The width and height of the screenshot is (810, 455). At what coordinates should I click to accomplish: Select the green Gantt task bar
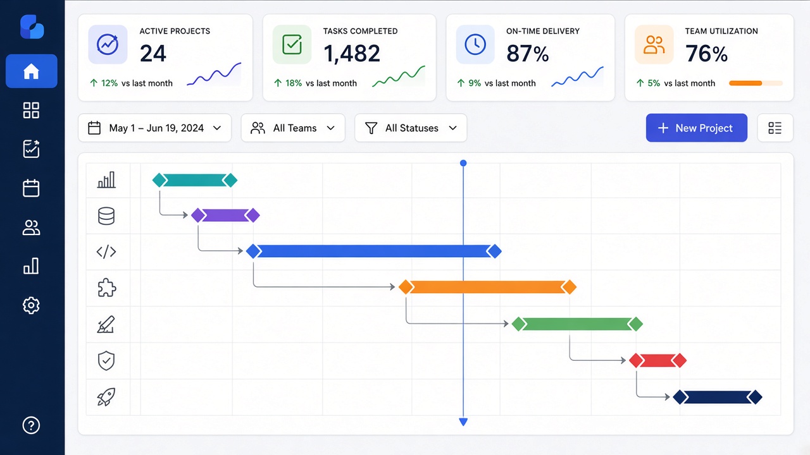pyautogui.click(x=577, y=324)
